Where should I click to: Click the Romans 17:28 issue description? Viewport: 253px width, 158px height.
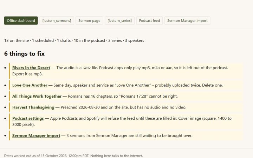coord(123,96)
